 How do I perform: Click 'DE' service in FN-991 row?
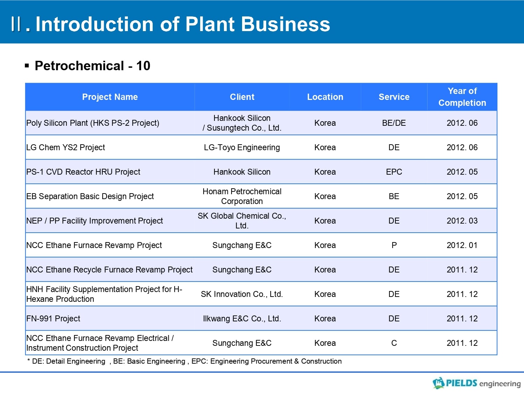coord(394,319)
